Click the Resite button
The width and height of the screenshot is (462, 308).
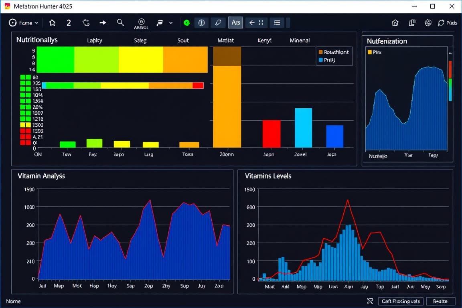point(440,301)
